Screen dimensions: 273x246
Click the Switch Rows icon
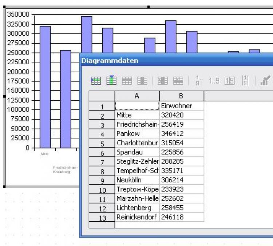tap(178, 81)
